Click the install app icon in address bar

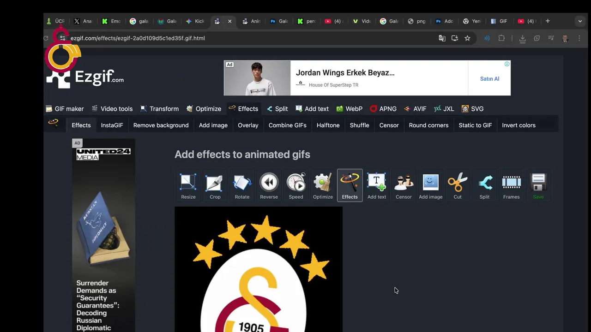pos(455,38)
